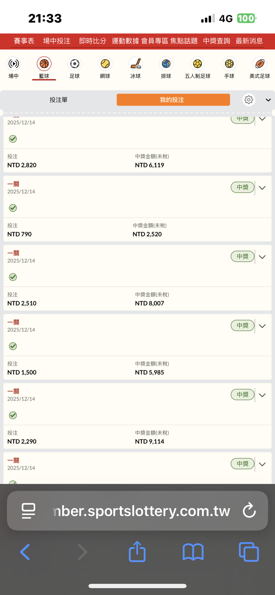Click the green check on the NTD 2,510 bet

pyautogui.click(x=13, y=277)
